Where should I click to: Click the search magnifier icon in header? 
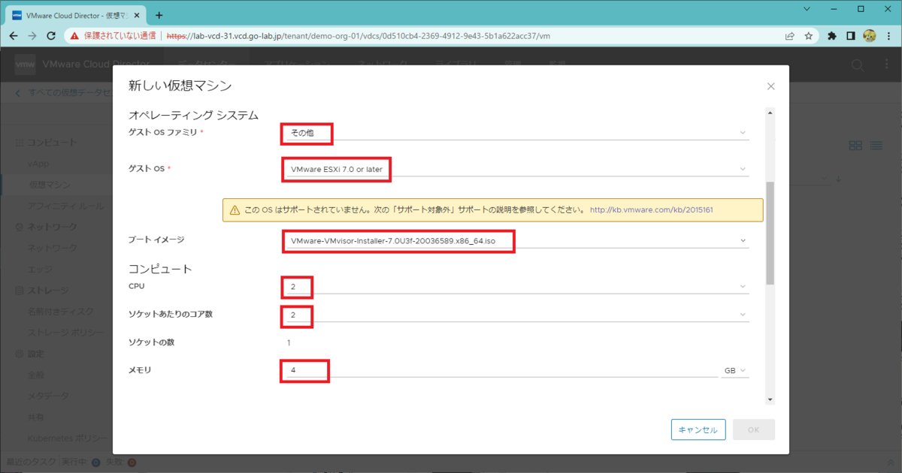click(x=857, y=65)
